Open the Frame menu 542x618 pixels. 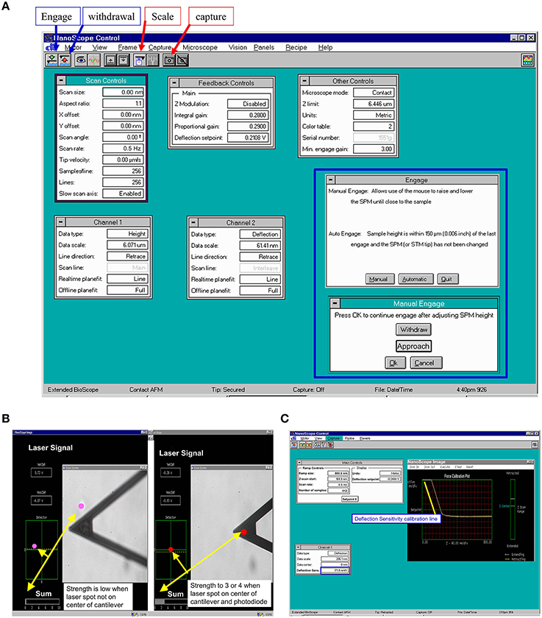(127, 47)
